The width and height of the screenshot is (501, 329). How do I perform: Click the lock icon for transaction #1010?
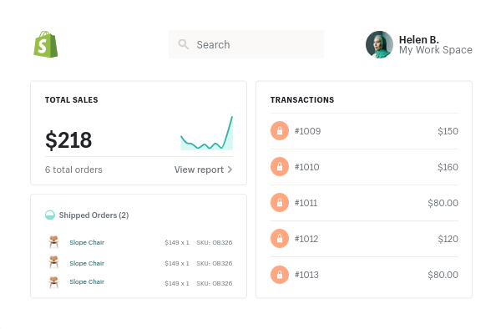click(280, 167)
